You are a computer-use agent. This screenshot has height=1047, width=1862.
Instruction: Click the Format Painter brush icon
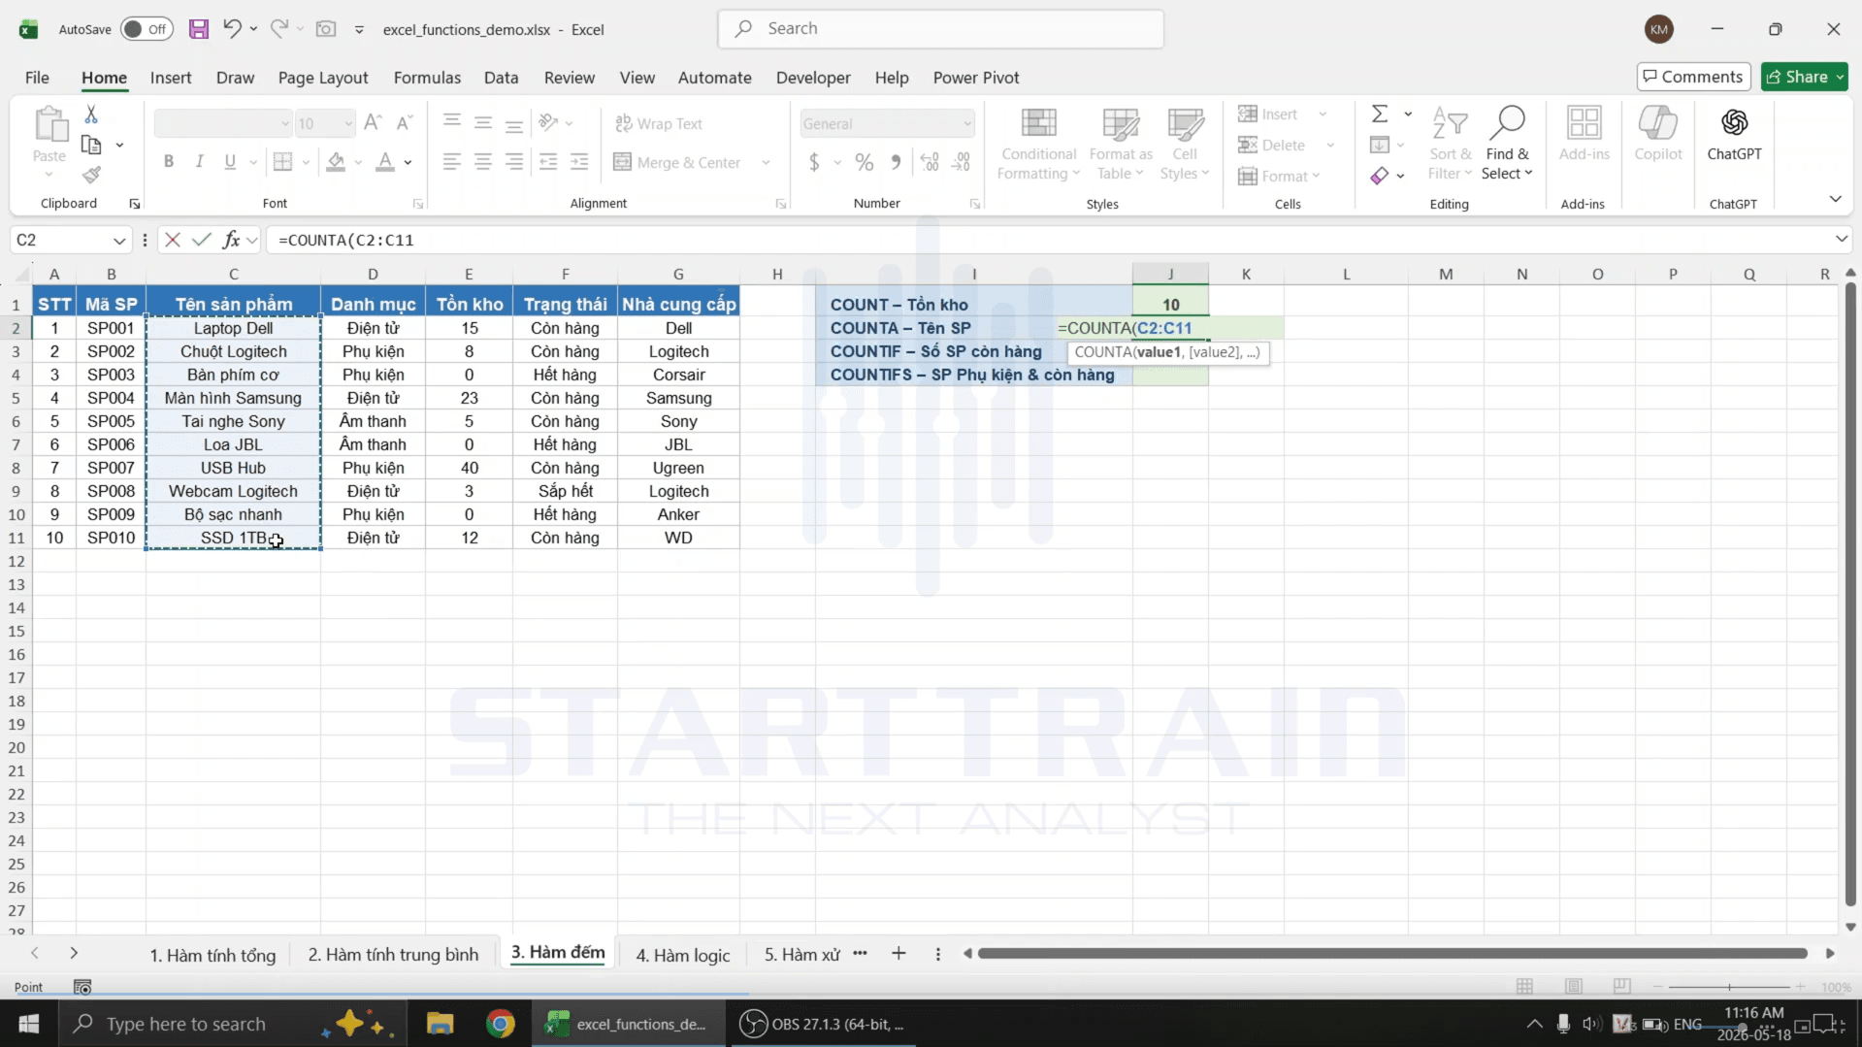pyautogui.click(x=91, y=176)
